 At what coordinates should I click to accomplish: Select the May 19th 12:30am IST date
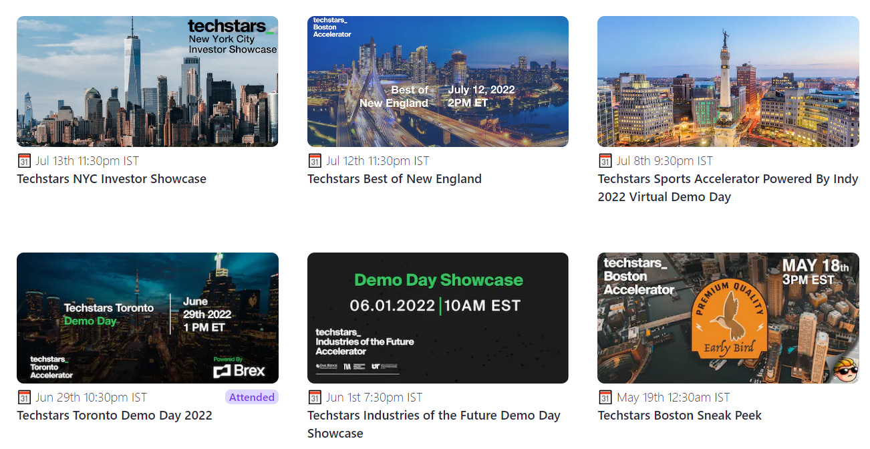click(674, 398)
